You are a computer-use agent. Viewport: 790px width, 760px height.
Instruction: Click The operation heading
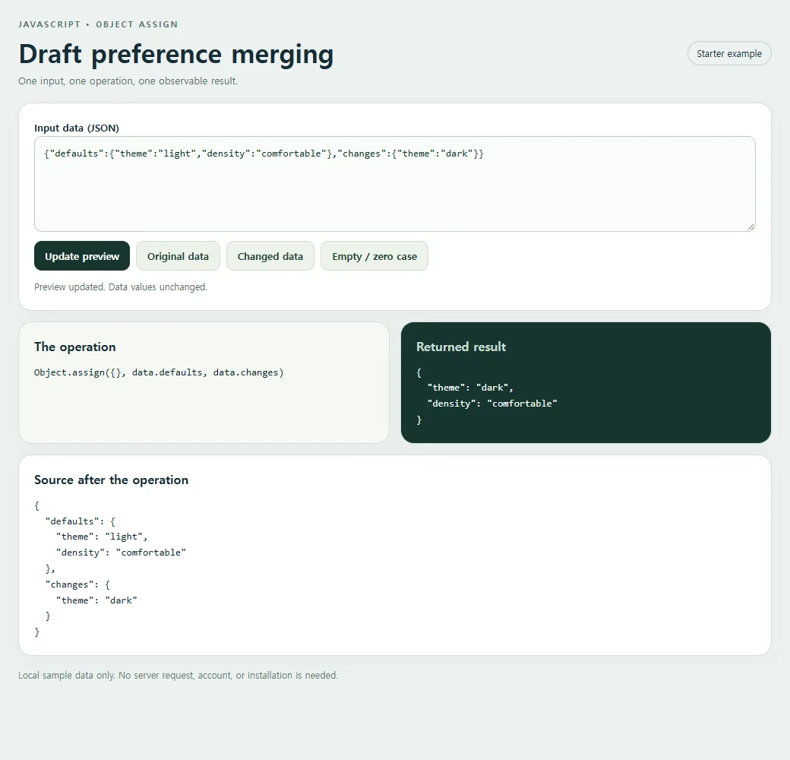click(75, 347)
